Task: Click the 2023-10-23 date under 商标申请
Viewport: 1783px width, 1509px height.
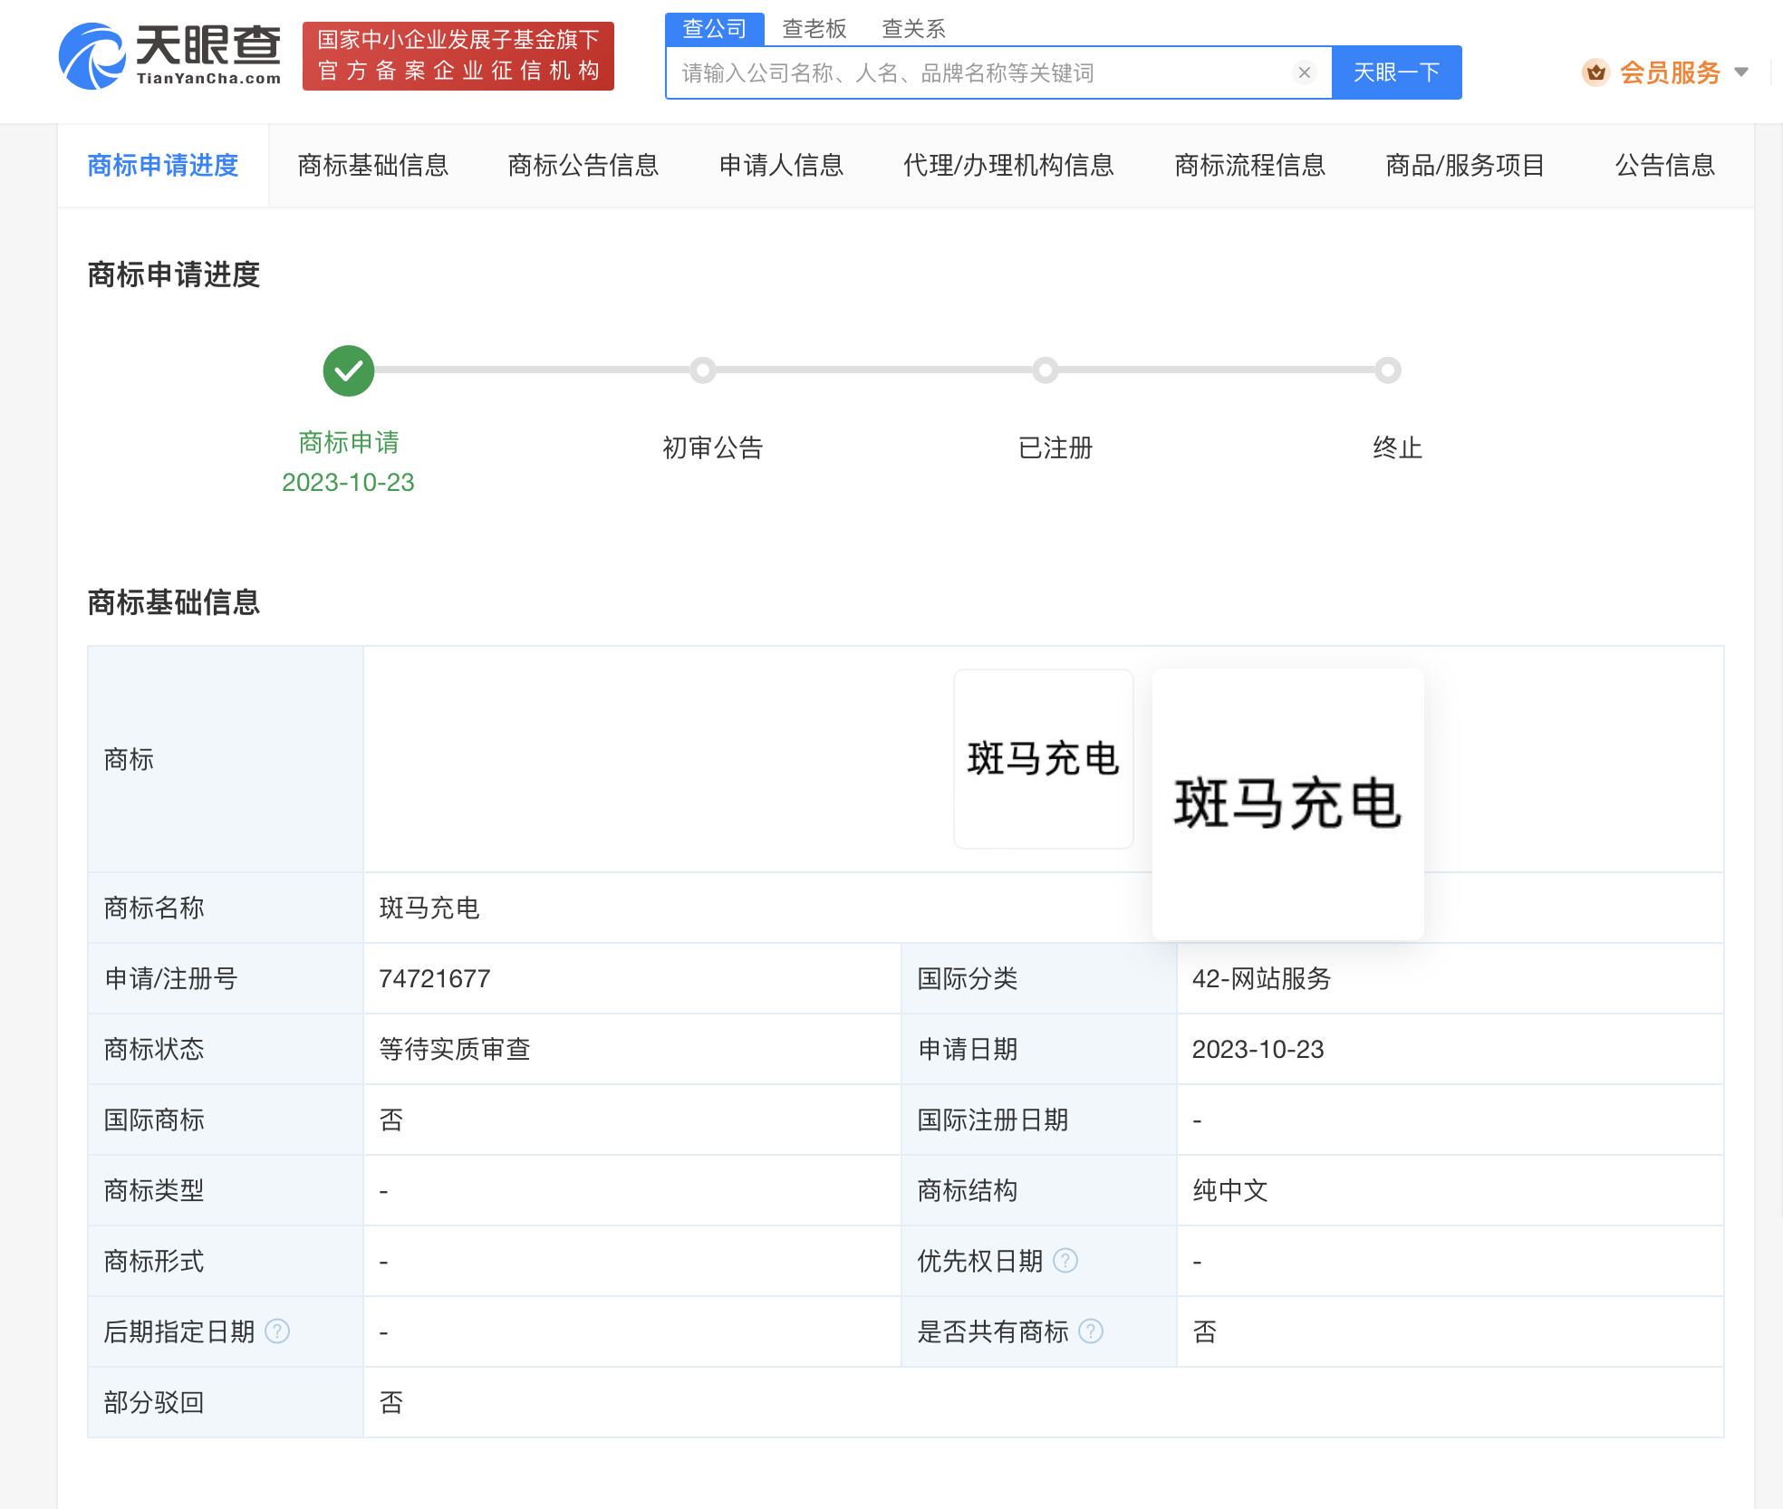Action: click(348, 482)
